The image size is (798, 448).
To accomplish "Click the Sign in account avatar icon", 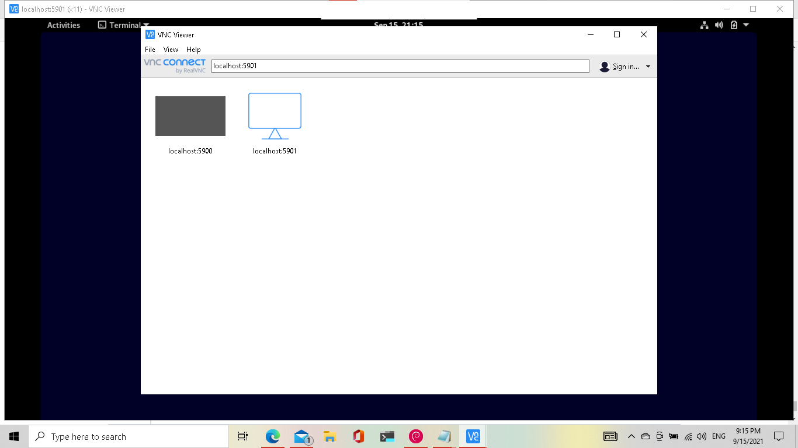I will (x=604, y=66).
